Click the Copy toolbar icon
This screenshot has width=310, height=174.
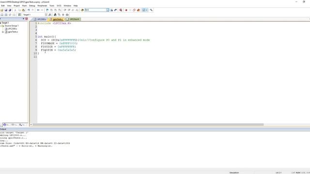19,10
